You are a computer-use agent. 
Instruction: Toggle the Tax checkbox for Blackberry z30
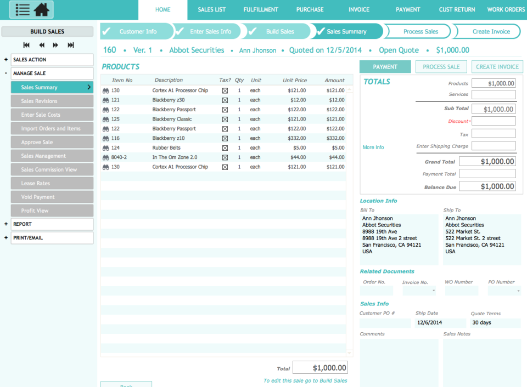pos(225,100)
